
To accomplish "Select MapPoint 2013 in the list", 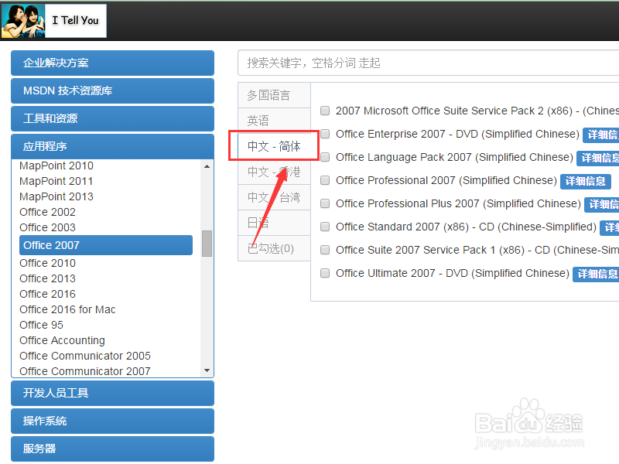I will (x=56, y=196).
